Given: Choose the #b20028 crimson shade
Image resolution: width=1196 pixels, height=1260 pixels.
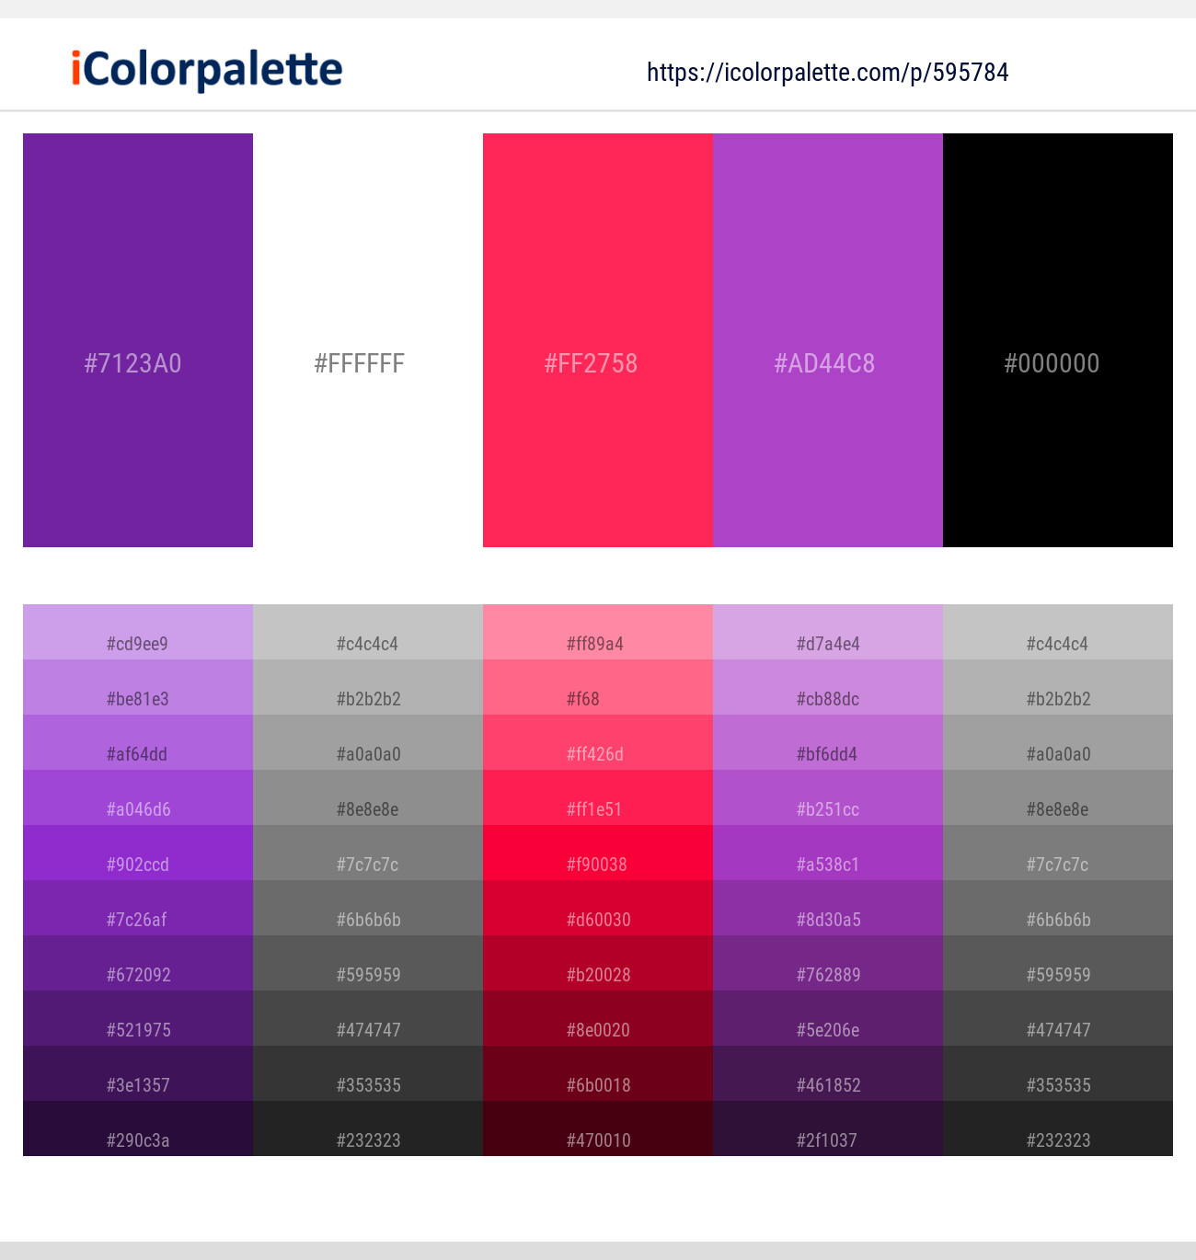Looking at the screenshot, I should pos(598,964).
